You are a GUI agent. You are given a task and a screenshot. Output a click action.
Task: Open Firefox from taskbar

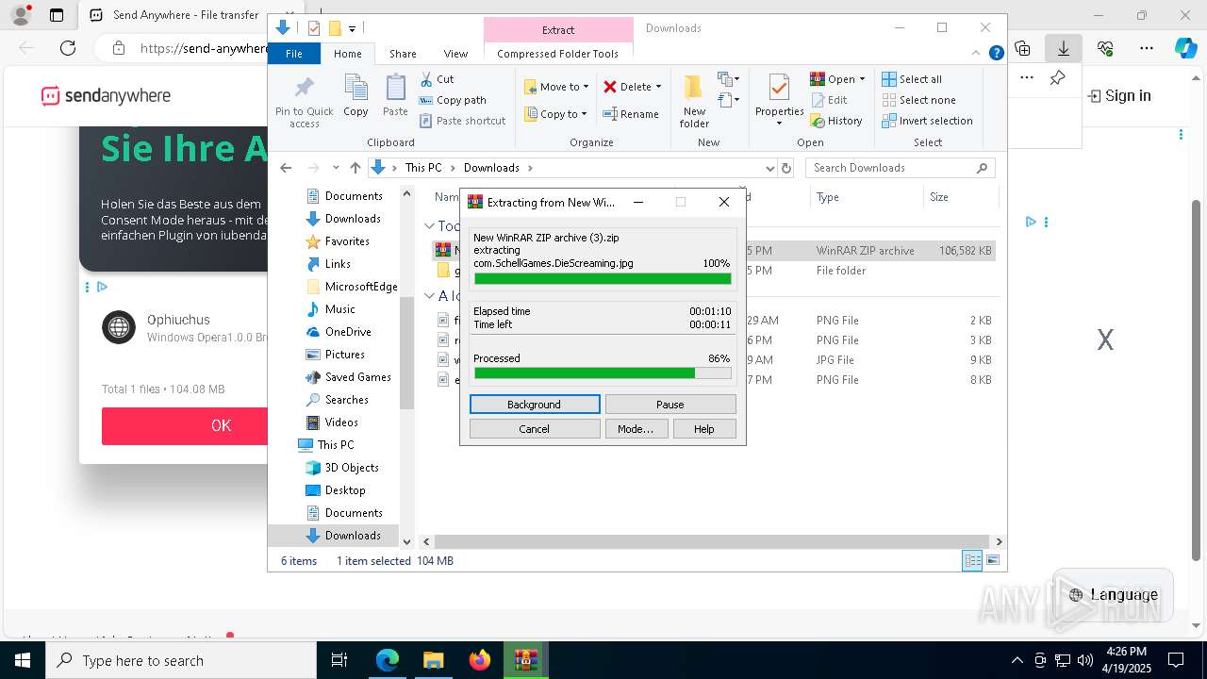click(x=480, y=660)
